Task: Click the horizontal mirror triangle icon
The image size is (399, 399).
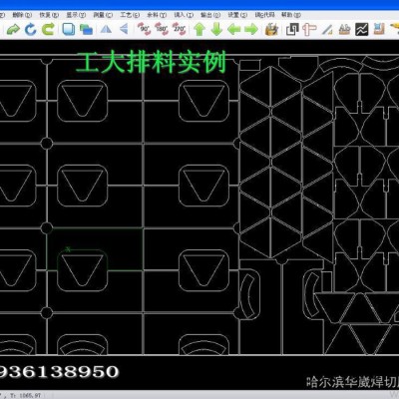Action: pos(106,29)
